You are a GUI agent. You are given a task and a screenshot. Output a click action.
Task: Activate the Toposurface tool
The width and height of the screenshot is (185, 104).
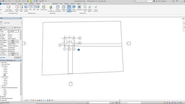[44, 8]
